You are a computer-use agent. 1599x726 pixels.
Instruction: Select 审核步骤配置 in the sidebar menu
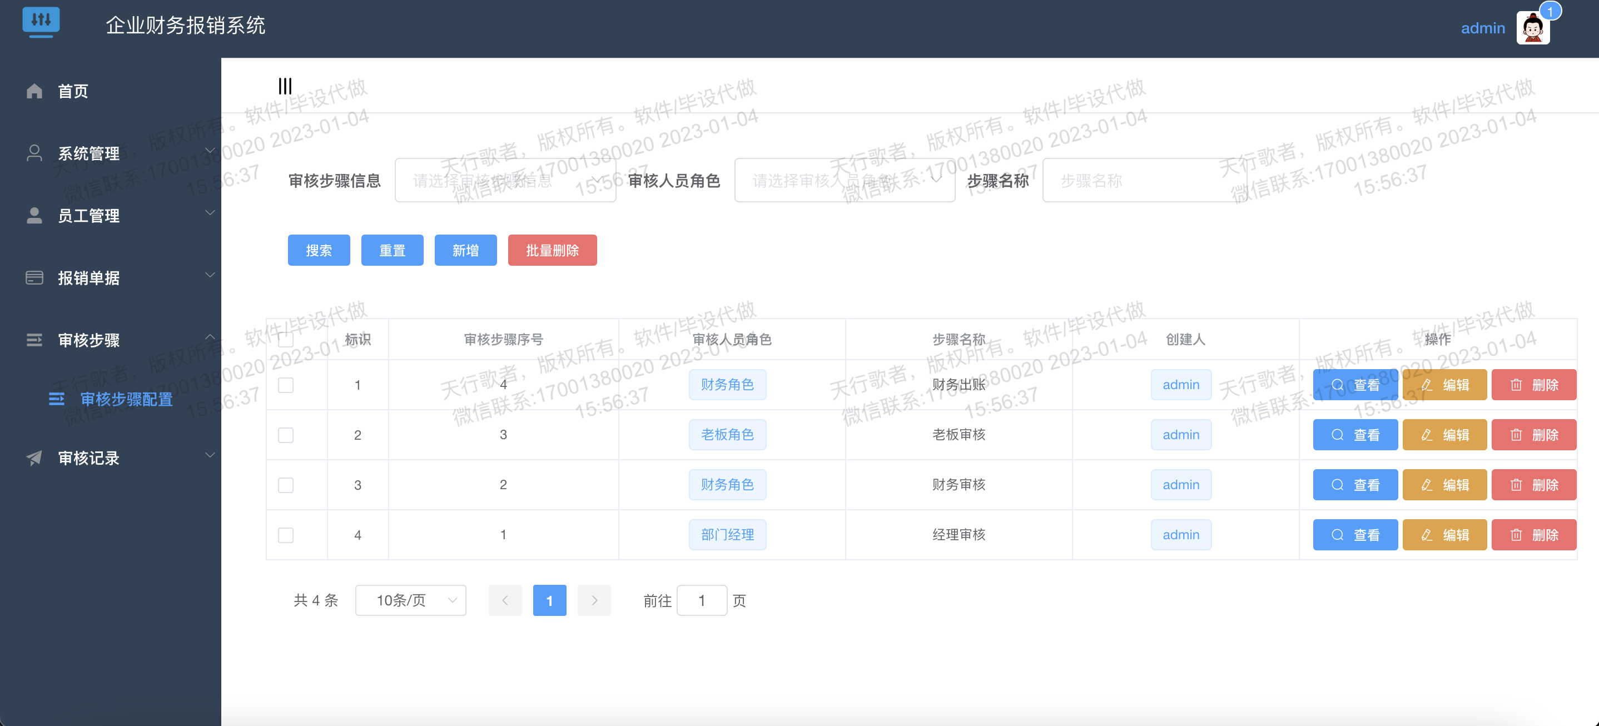coord(127,400)
